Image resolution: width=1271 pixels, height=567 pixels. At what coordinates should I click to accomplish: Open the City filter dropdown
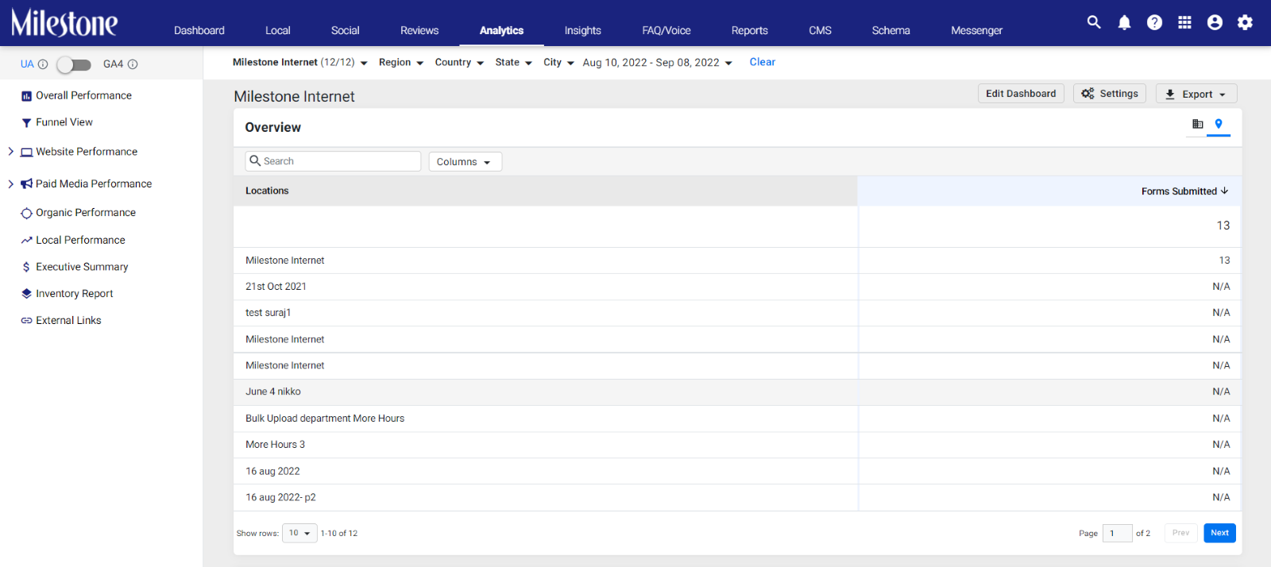558,62
